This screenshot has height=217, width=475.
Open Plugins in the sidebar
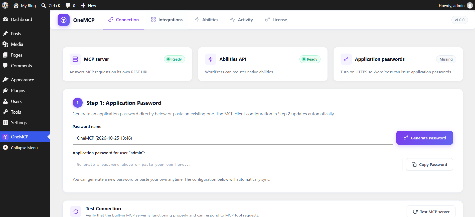(25, 91)
